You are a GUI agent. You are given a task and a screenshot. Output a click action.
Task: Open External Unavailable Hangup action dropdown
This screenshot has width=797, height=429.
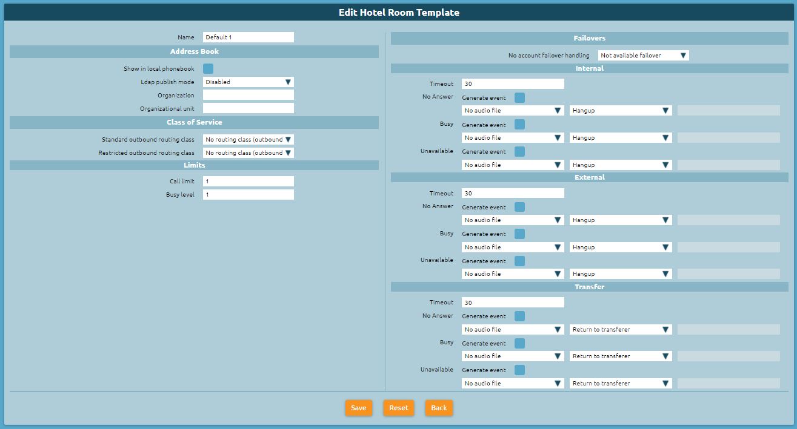click(621, 273)
